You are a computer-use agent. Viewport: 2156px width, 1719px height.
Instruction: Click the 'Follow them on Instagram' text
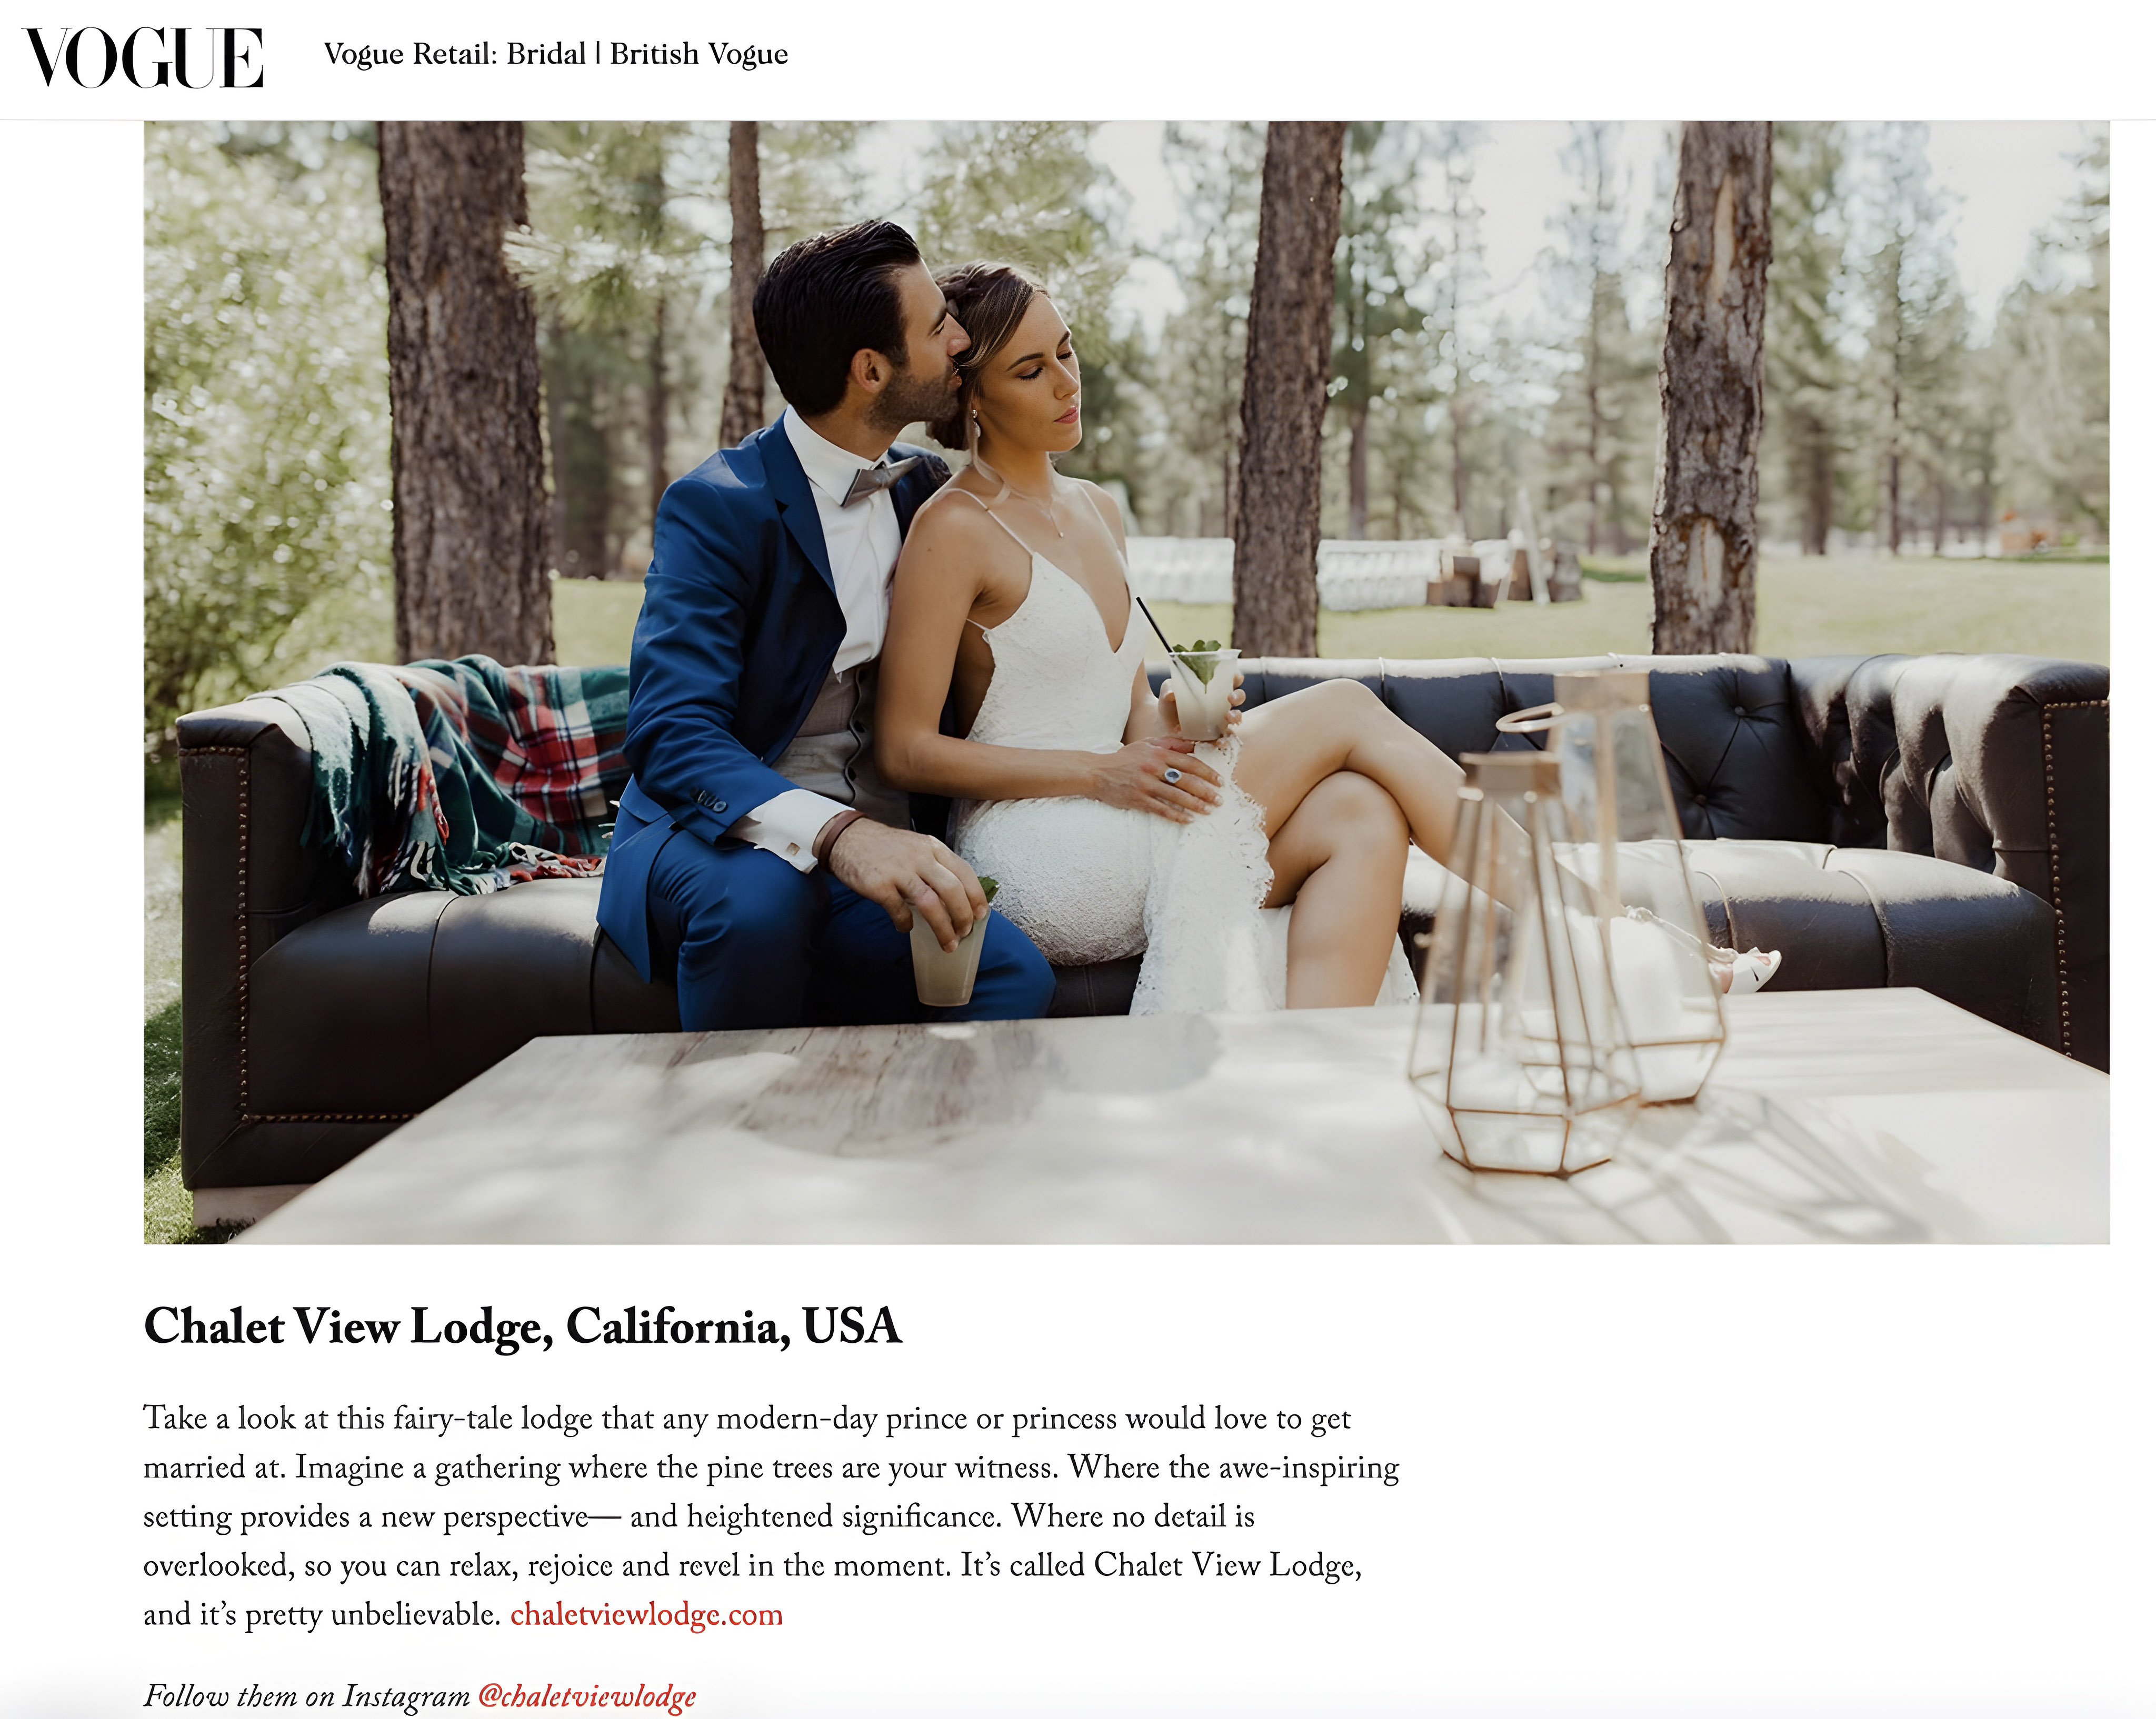pyautogui.click(x=307, y=1696)
